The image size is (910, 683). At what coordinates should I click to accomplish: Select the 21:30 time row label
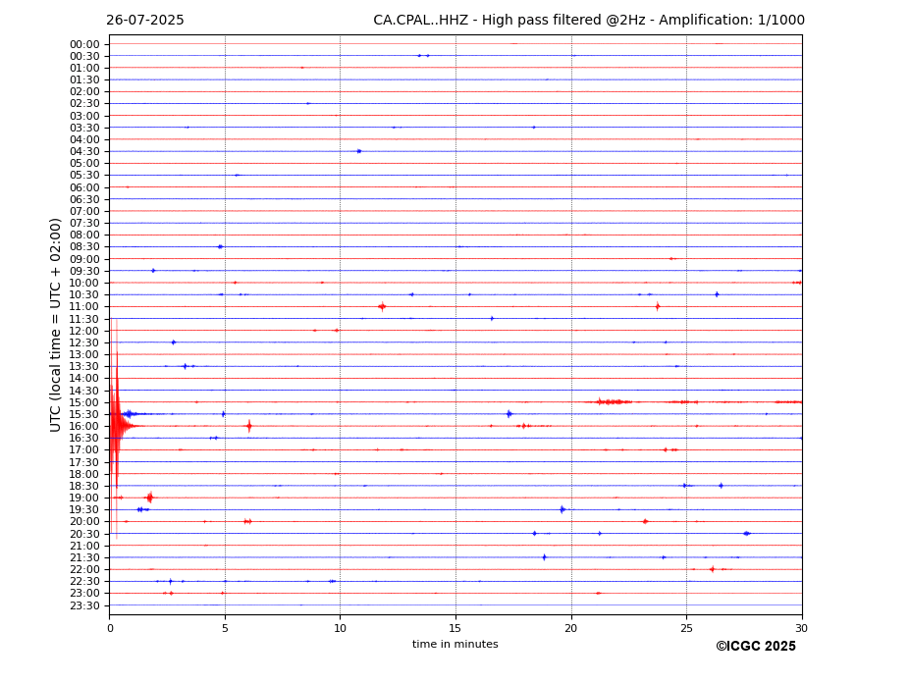[84, 557]
